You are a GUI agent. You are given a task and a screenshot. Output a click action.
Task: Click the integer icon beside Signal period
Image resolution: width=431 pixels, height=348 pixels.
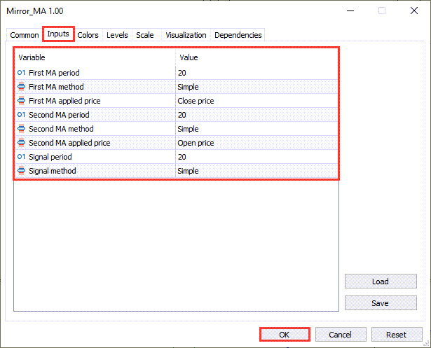(21, 157)
